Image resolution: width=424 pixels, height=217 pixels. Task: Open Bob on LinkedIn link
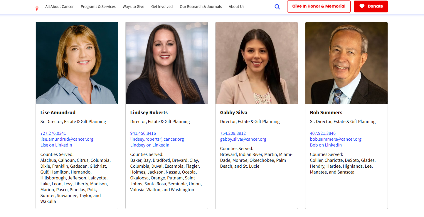(x=326, y=145)
